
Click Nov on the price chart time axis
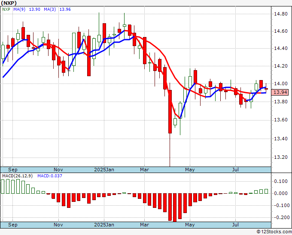point(58,170)
